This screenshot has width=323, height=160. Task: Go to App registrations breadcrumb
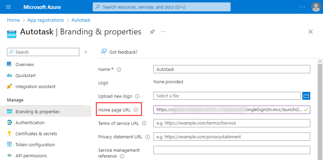click(x=46, y=20)
